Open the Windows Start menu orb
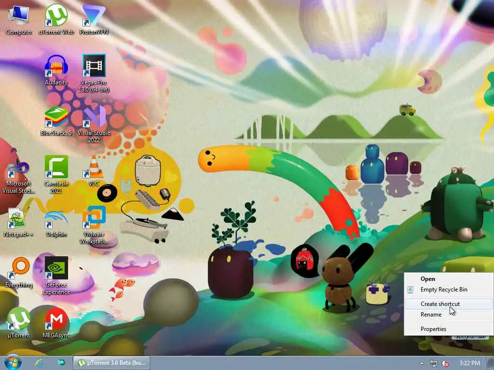The height and width of the screenshot is (370, 494). point(13,362)
